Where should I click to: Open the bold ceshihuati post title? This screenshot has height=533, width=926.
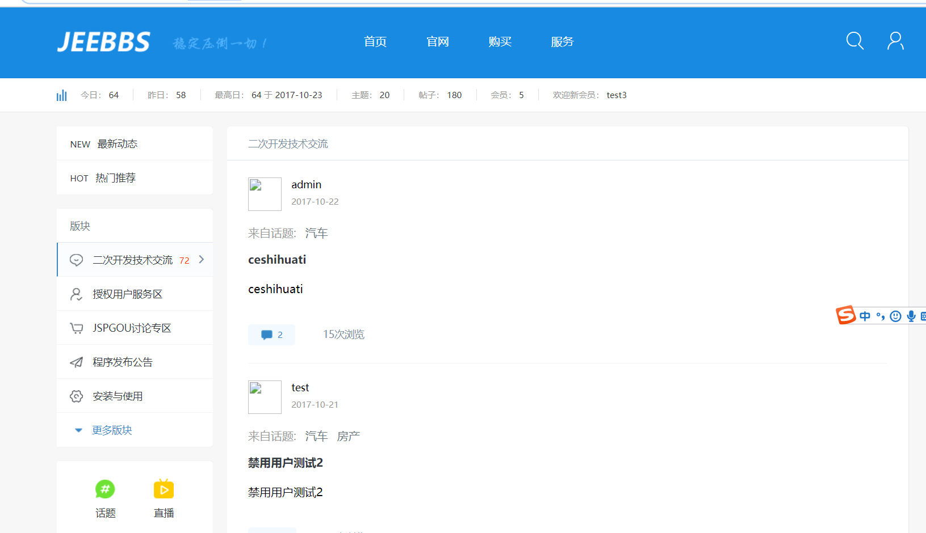click(x=277, y=260)
